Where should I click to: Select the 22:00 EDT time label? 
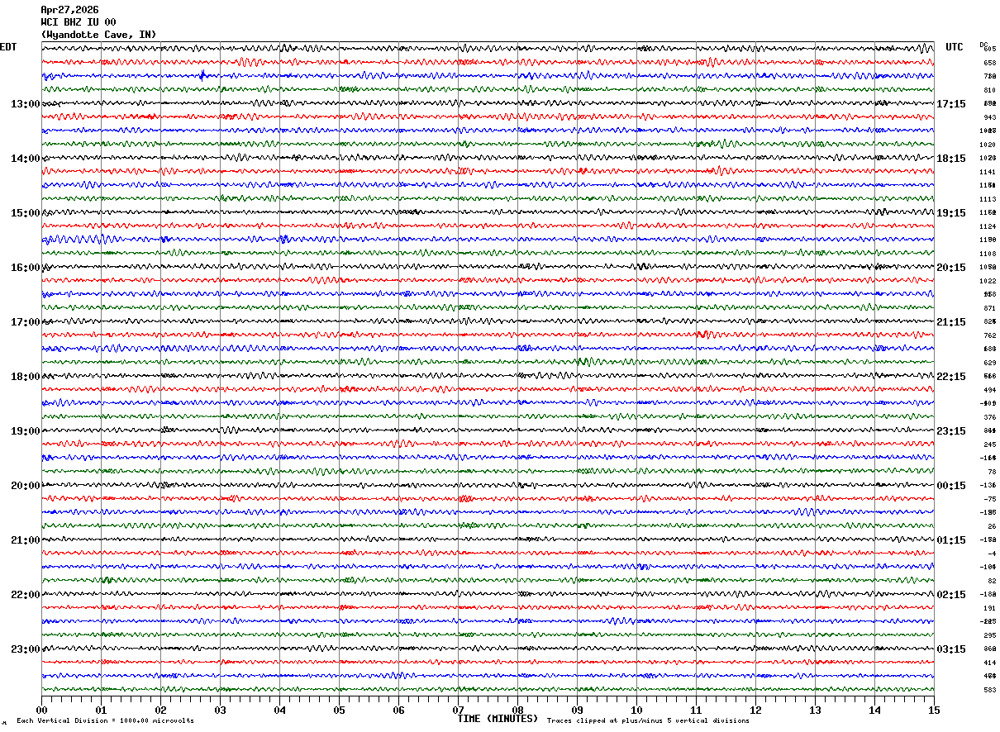[25, 595]
